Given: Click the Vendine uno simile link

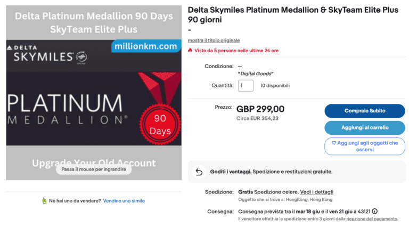Looking at the screenshot, I should coord(124,201).
